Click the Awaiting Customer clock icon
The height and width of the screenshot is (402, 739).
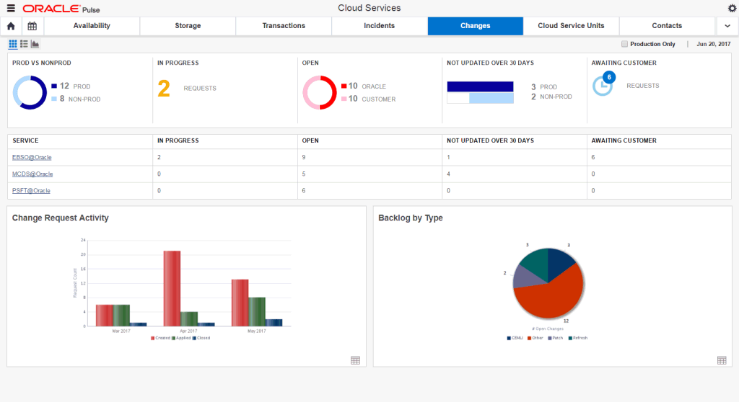point(603,85)
